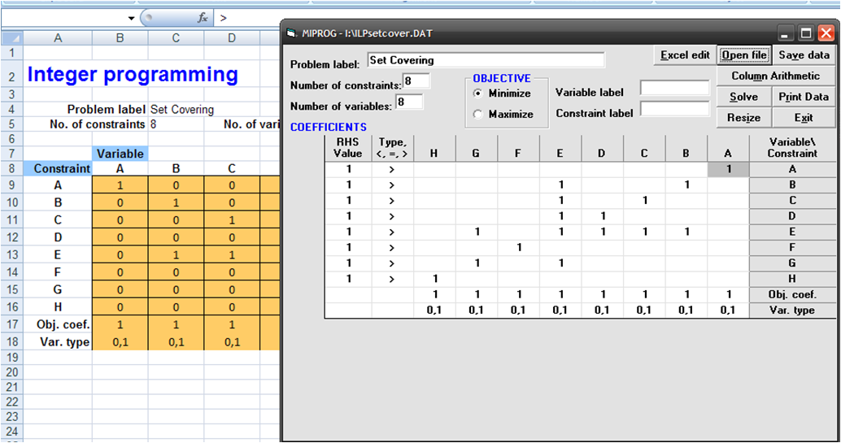Click the highlighted cell in MIPROG constraint A row
The width and height of the screenshot is (841, 443).
(x=729, y=169)
